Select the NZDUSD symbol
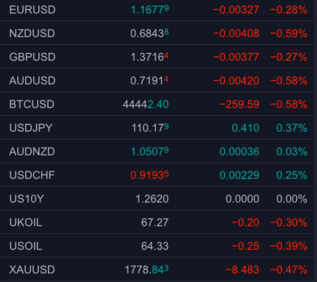 32,33
